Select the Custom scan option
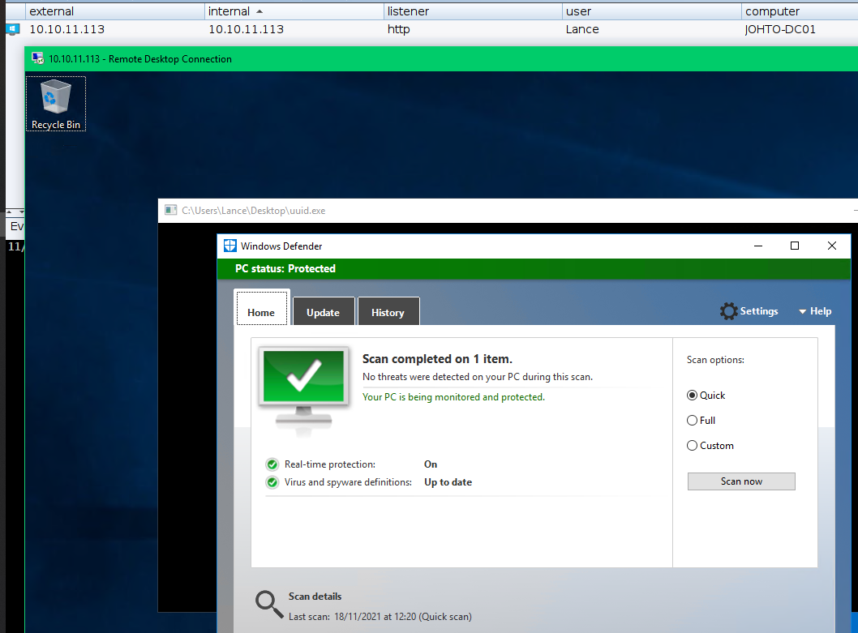The height and width of the screenshot is (633, 858). point(710,445)
